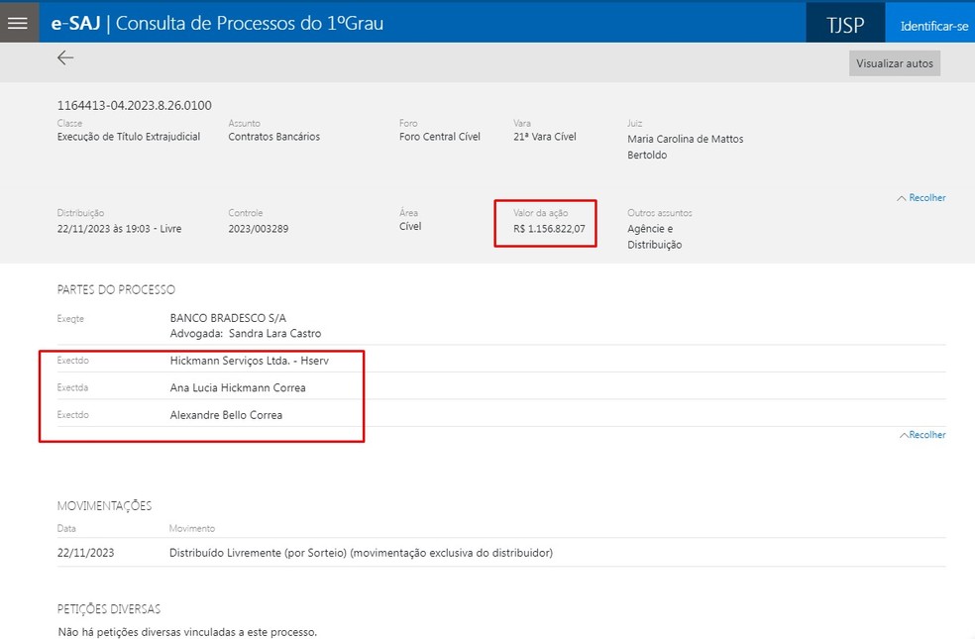Click the chevron beside top Recolher link

pyautogui.click(x=903, y=197)
